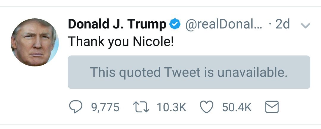Expand the tweet options chevron menu
The width and height of the screenshot is (321, 129).
coord(306,26)
